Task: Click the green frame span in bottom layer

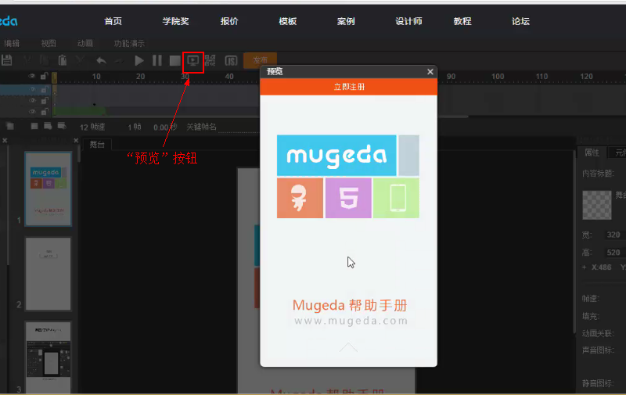Action: coord(80,111)
